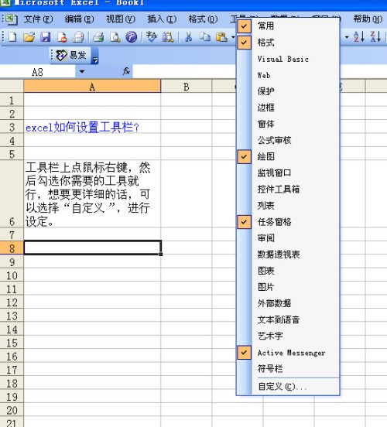
Task: Select column A header
Action: coord(92,87)
